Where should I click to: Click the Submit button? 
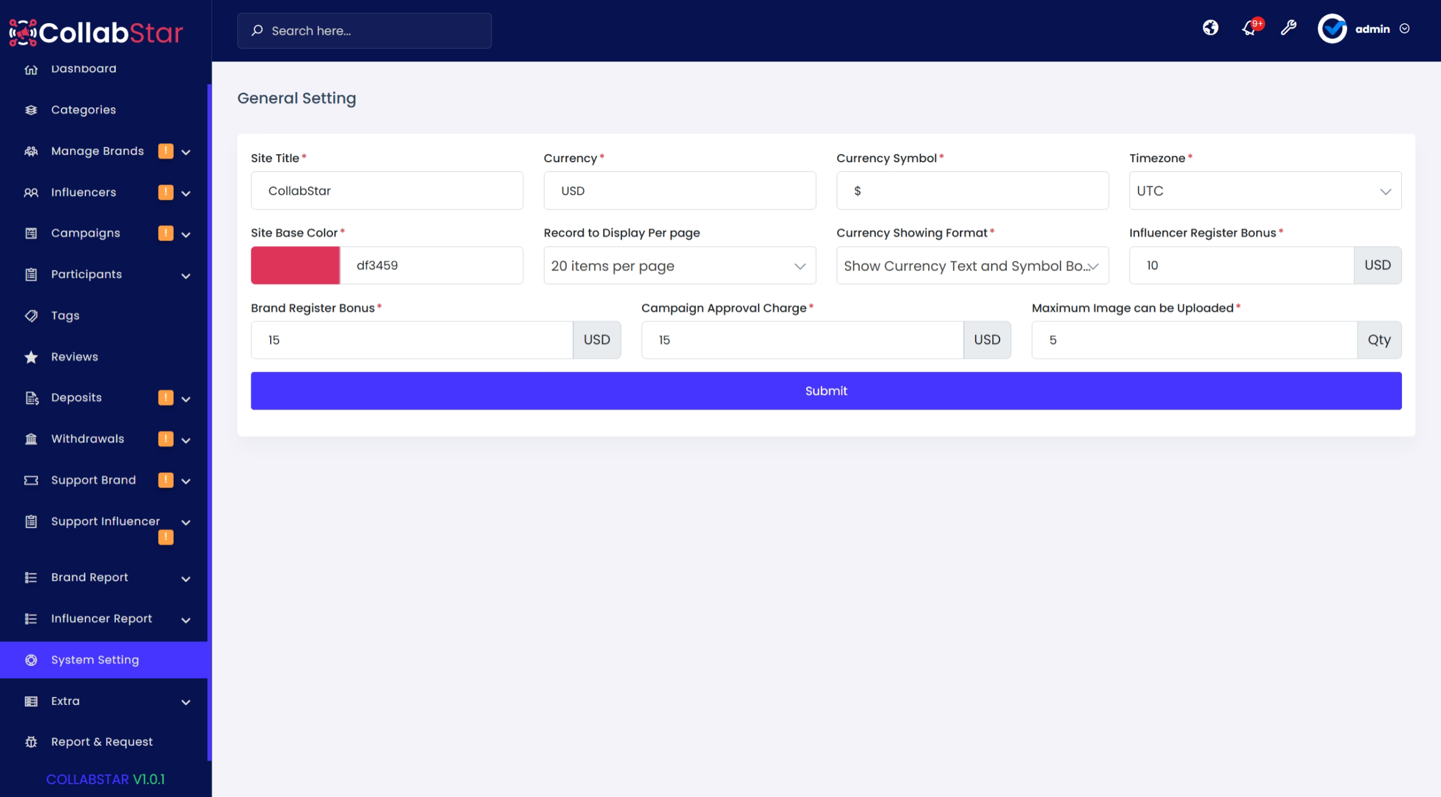click(826, 391)
